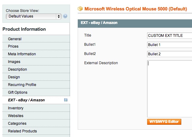Open the General tab
The height and width of the screenshot is (137, 192).
pyautogui.click(x=36, y=39)
